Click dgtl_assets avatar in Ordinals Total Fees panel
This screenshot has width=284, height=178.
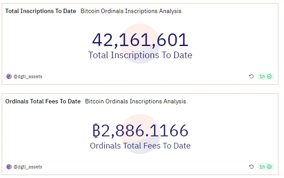point(9,167)
